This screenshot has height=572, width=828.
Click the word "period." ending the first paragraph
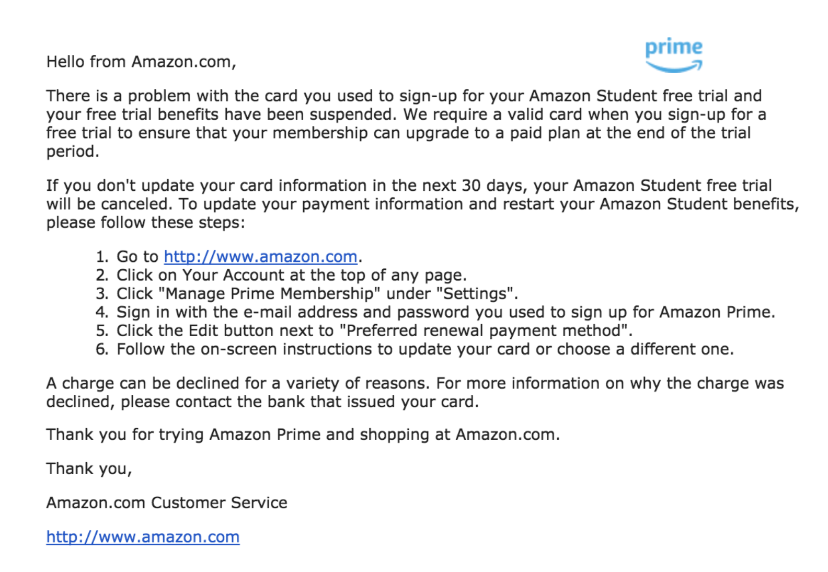[x=73, y=152]
